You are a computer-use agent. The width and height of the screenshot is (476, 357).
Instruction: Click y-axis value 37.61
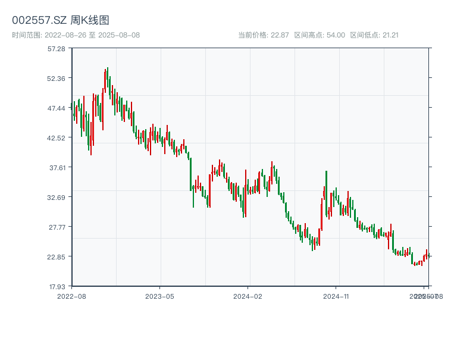(x=57, y=168)
